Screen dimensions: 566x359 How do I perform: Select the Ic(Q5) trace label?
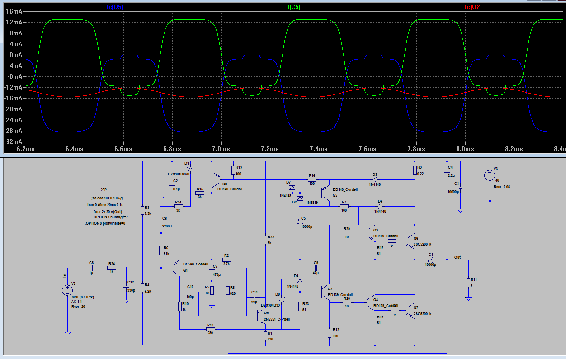pyautogui.click(x=115, y=8)
